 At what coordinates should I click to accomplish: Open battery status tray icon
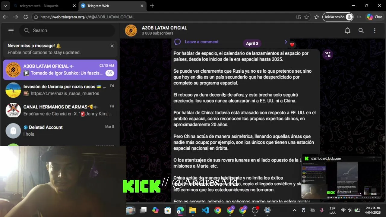pos(357,210)
